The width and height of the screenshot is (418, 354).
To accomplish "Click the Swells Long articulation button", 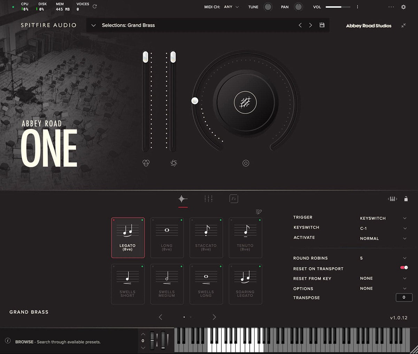I will click(x=206, y=284).
